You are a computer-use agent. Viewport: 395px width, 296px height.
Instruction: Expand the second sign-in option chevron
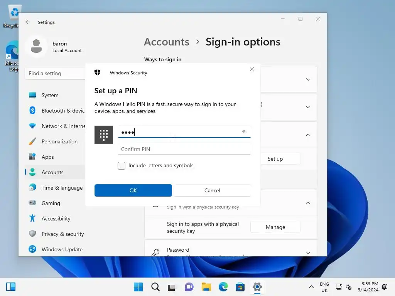[308, 107]
